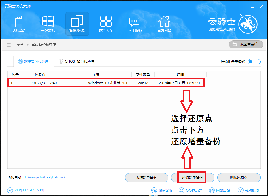The image size is (268, 196).
Task: Close the 云骑士装机大师 window
Action: coord(261,7)
